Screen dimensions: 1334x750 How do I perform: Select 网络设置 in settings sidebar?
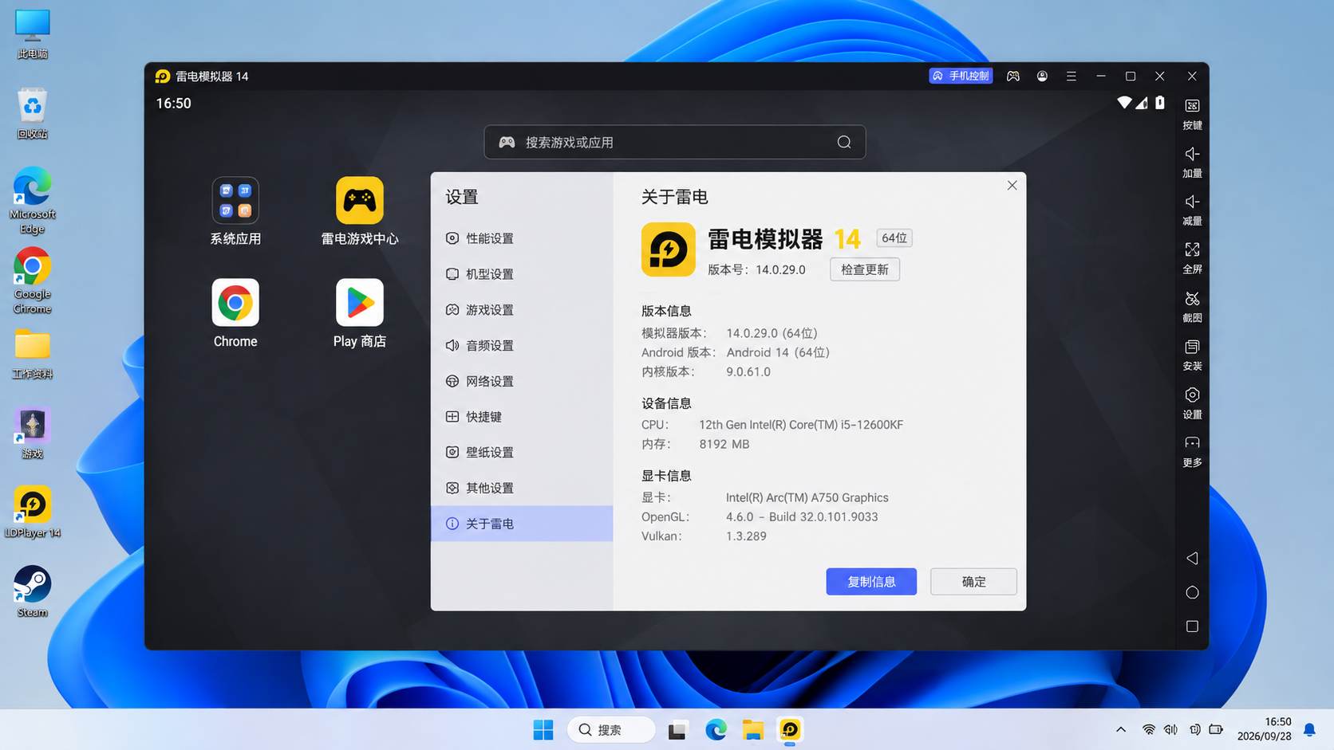pyautogui.click(x=522, y=381)
